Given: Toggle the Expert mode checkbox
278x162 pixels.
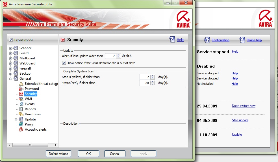Looking at the screenshot, I should tap(11, 40).
